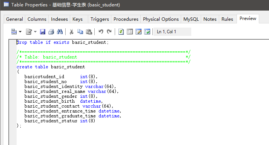
Task: Expand the Edit With dropdown arrow
Action: coord(35,32)
